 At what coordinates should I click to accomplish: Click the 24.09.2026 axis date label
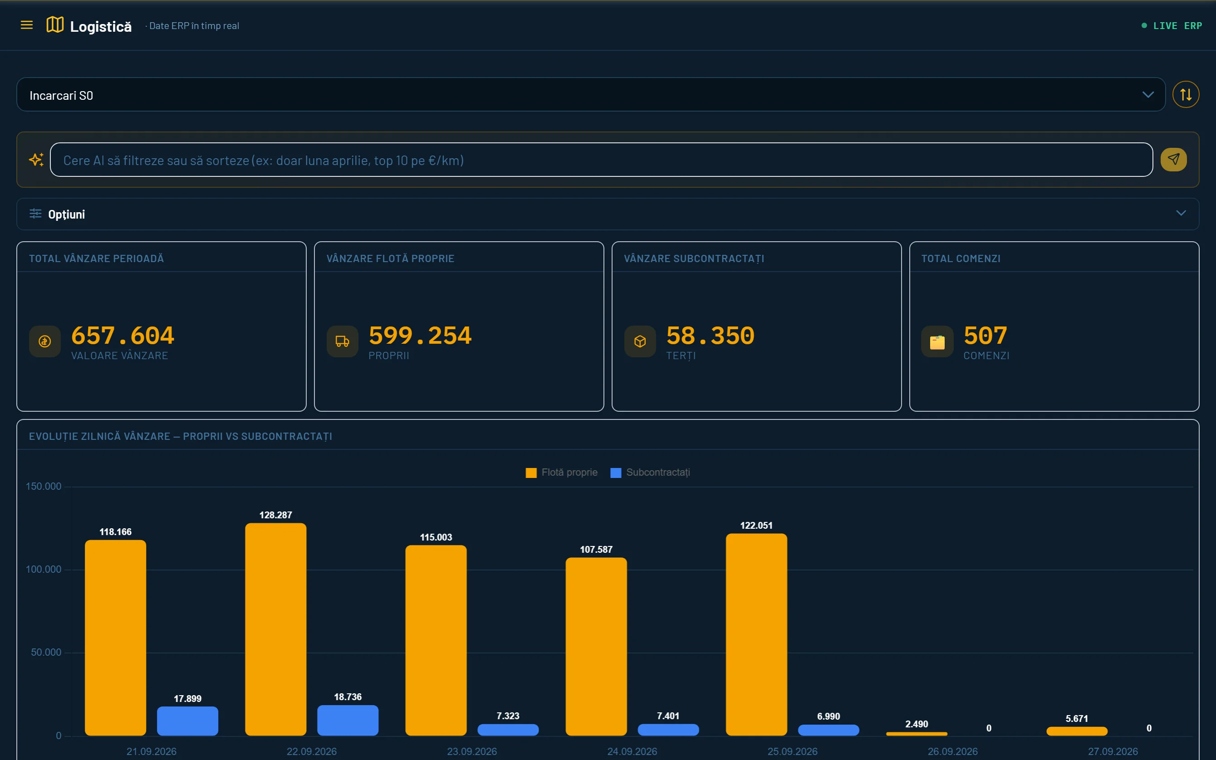tap(632, 751)
